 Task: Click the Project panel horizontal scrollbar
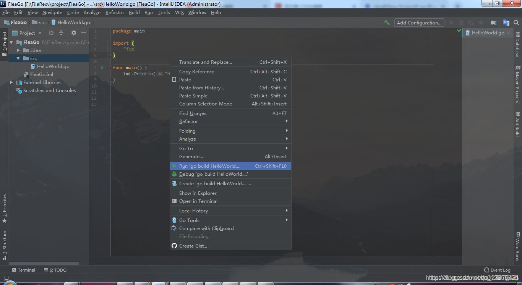(44, 263)
